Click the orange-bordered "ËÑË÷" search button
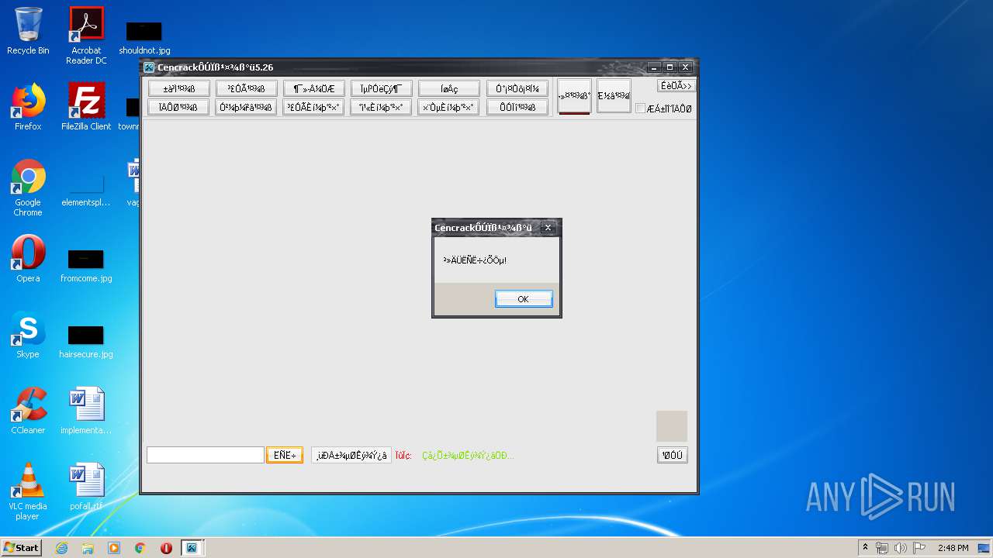The height and width of the screenshot is (558, 993). [285, 455]
